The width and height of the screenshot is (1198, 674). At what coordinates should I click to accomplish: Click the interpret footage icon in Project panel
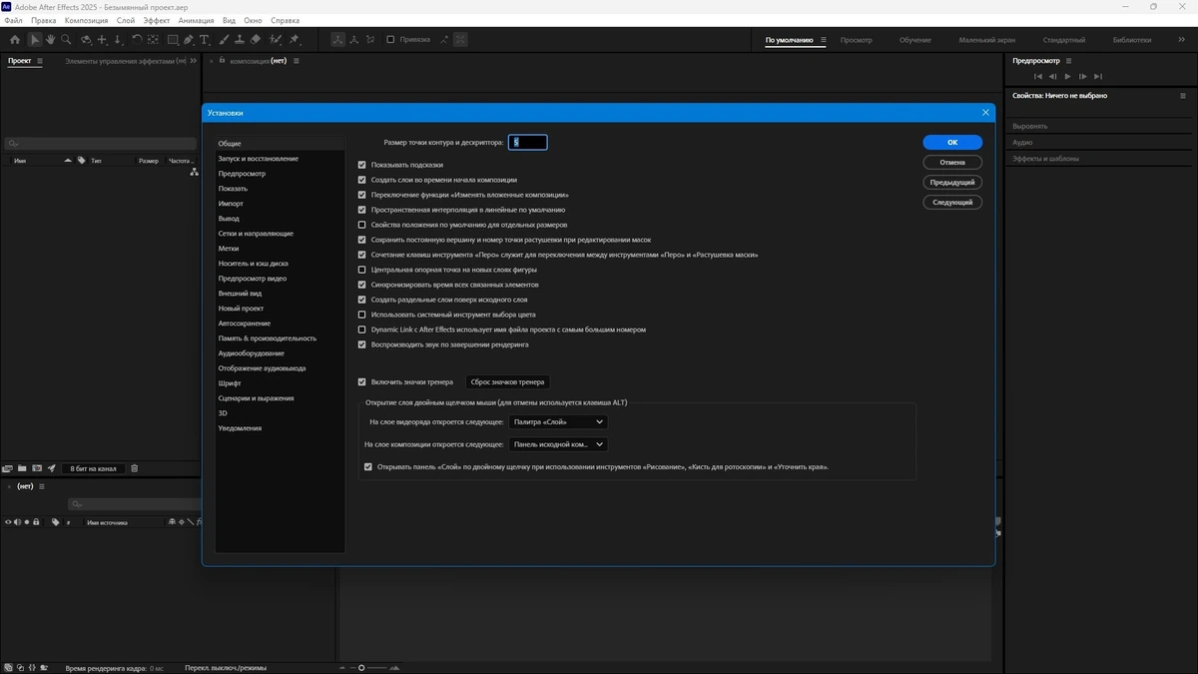(x=7, y=468)
